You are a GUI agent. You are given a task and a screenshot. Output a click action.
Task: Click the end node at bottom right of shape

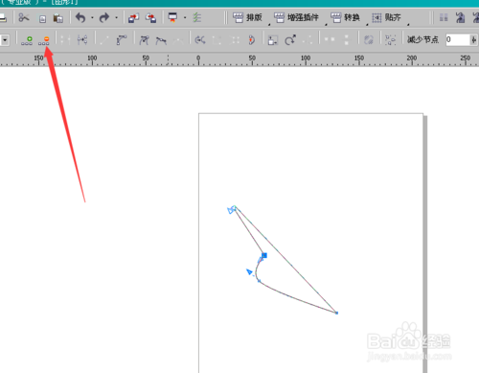pyautogui.click(x=336, y=313)
